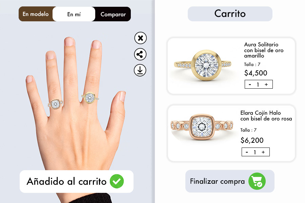
Task: Select the yellow gold ring on the model's index finger
Action: coord(90,97)
